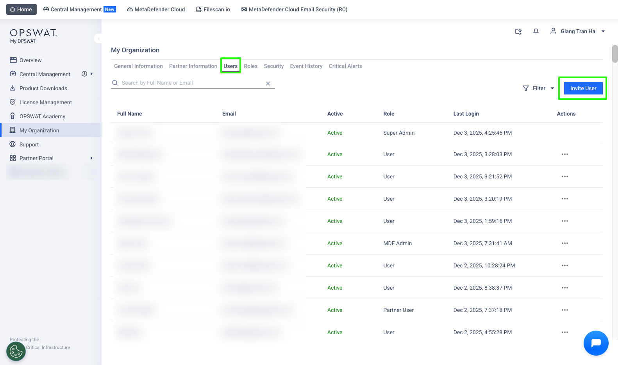Viewport: 618px width, 365px height.
Task: Click the Invite User button
Action: coord(583,89)
